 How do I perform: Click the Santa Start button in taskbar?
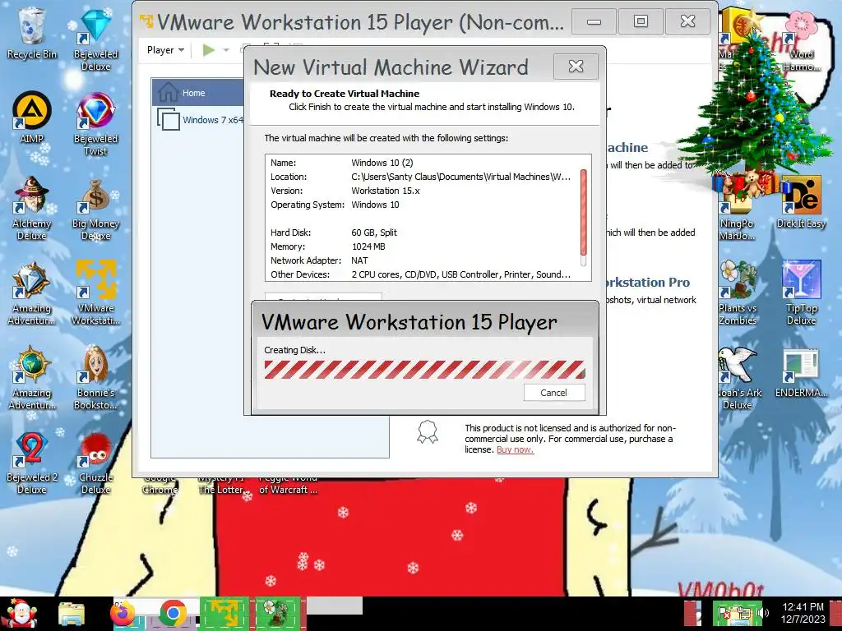point(19,613)
